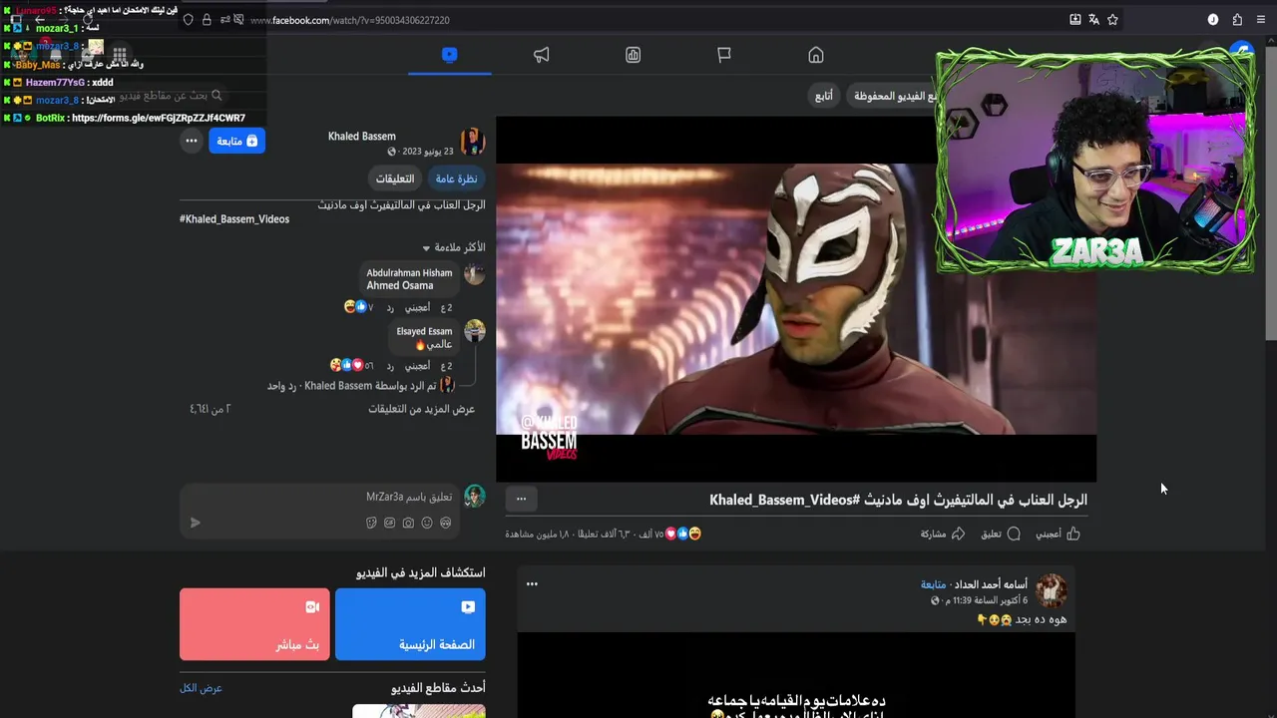Open the 6.3 thousand comments count
Viewport: 1277px width, 718px height.
605,535
